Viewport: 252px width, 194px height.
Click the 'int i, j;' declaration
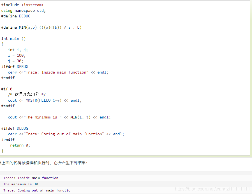click(x=18, y=50)
